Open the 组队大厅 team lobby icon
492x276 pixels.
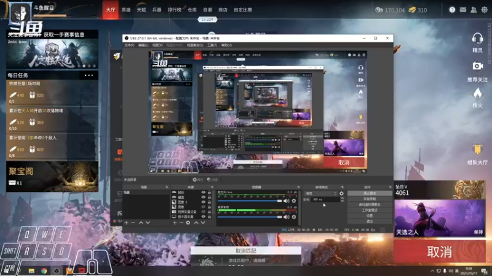pos(477,150)
